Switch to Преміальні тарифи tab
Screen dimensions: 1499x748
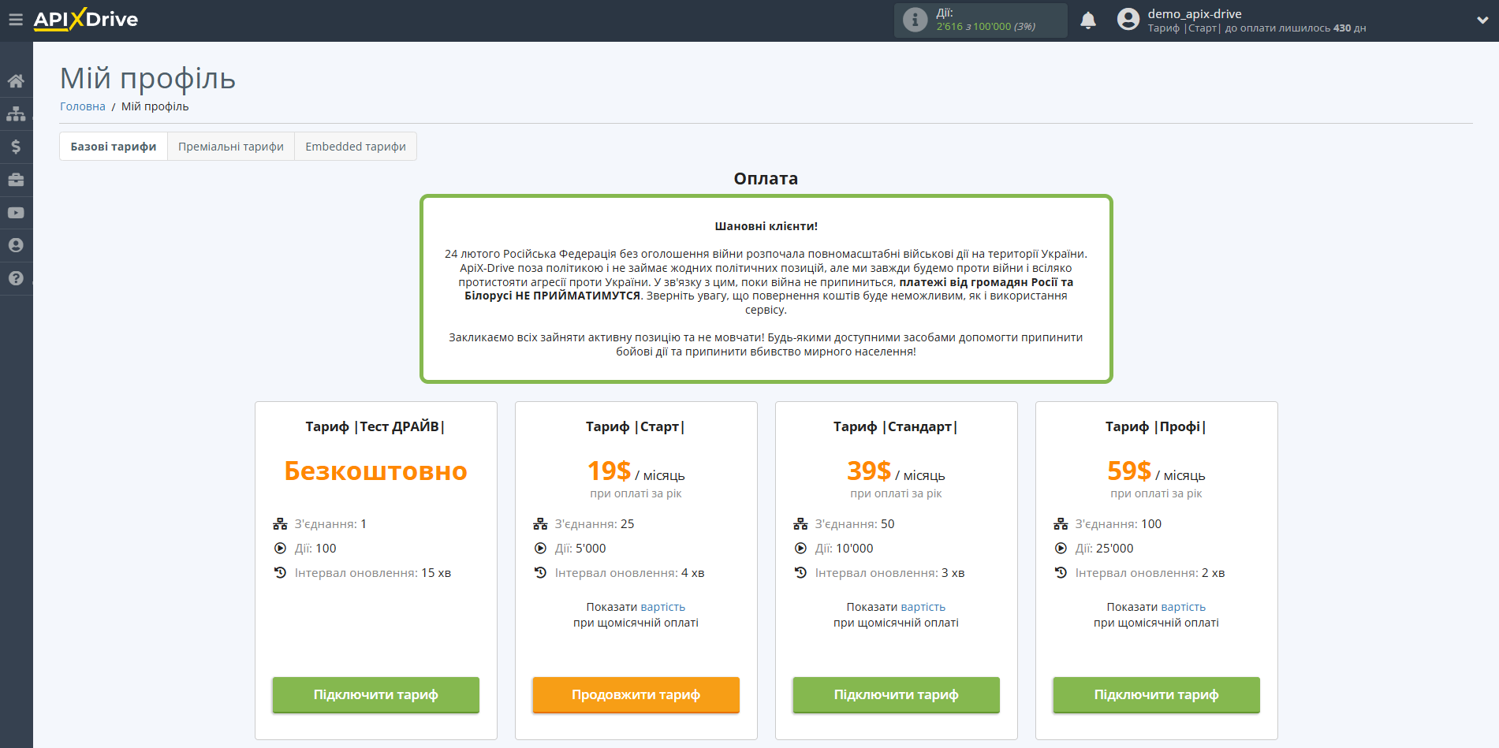click(x=231, y=147)
